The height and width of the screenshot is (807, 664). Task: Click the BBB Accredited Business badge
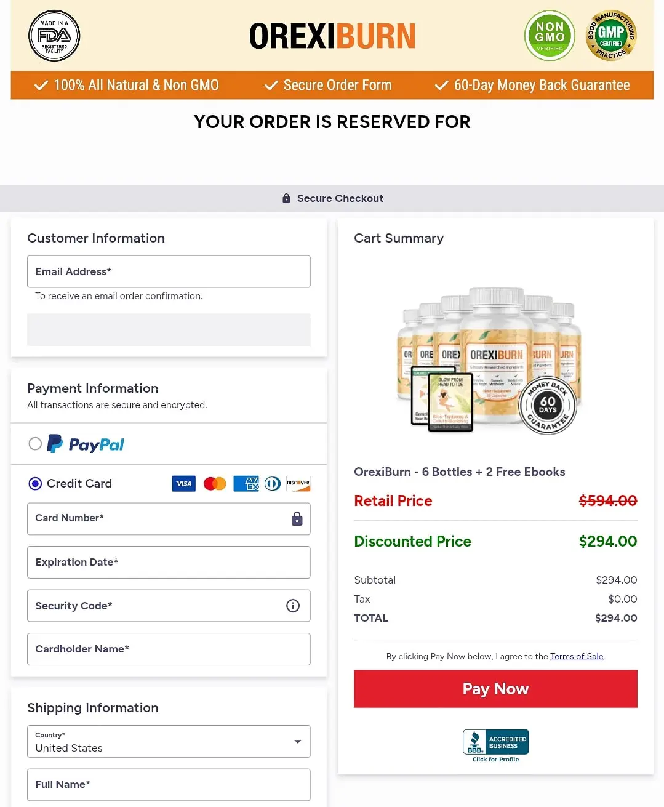coord(495,746)
